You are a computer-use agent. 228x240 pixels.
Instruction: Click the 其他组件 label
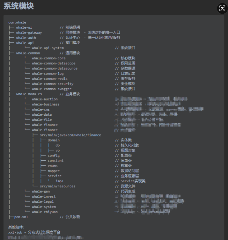(x=16, y=227)
